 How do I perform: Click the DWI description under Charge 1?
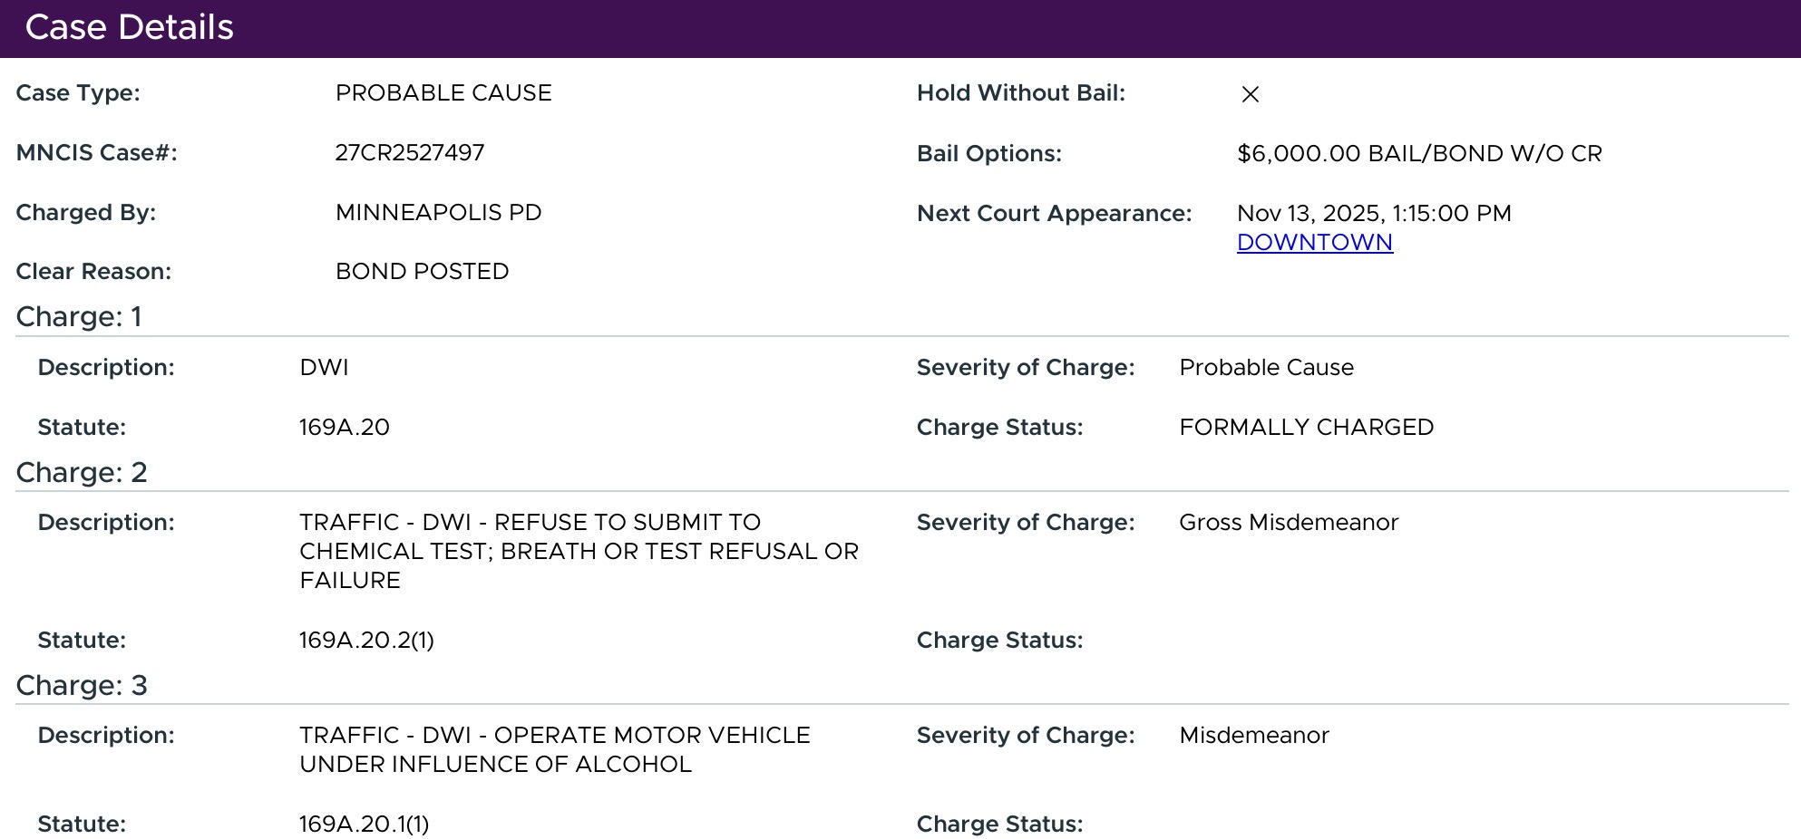coord(324,368)
